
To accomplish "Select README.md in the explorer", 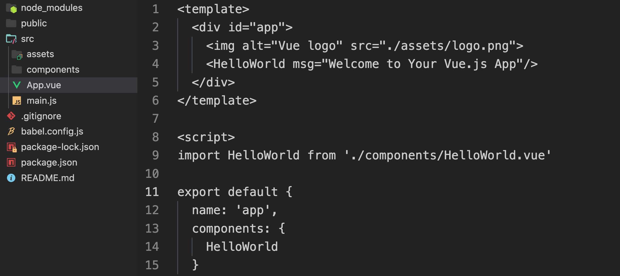I will click(48, 178).
